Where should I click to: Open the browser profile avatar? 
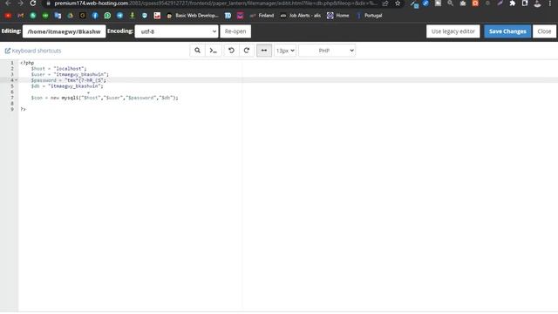537,3
